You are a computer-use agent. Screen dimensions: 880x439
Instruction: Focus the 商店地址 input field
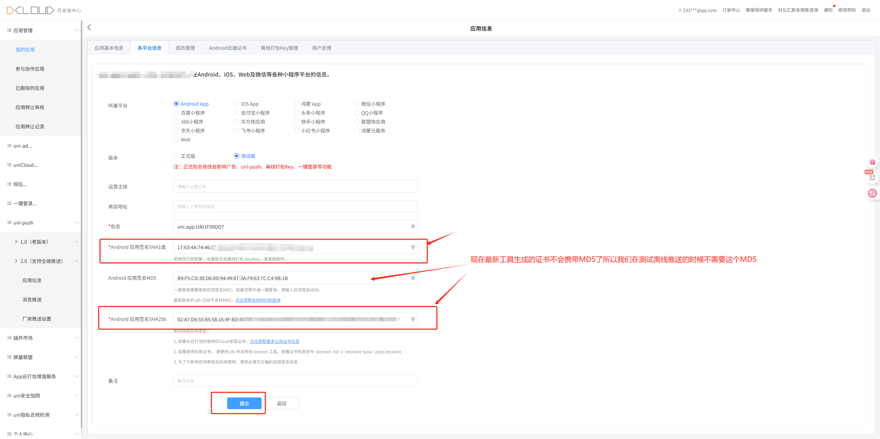point(296,206)
